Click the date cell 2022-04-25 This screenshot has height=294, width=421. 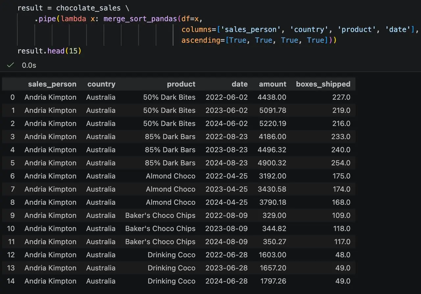coord(227,176)
